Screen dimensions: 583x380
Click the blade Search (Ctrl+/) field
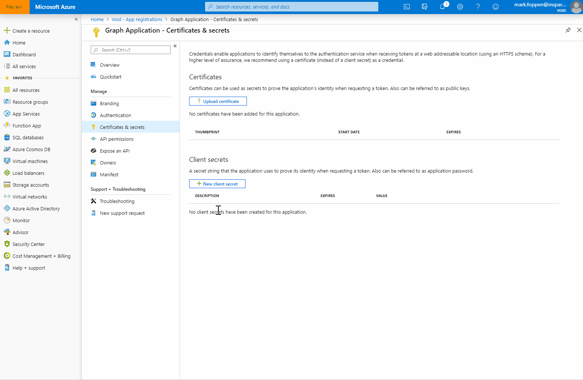[131, 50]
